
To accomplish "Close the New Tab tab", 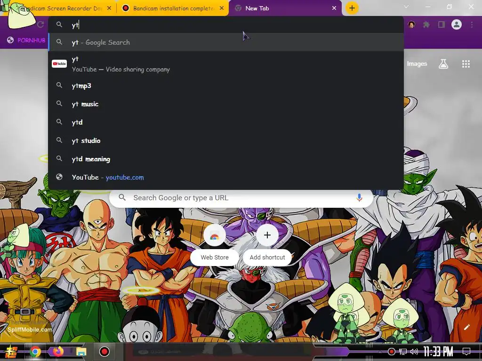I will click(x=334, y=8).
